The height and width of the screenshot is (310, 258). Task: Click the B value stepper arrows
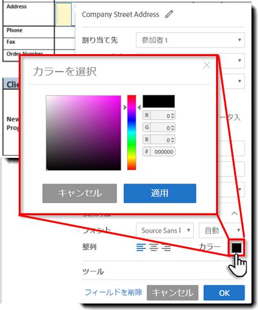click(x=173, y=140)
